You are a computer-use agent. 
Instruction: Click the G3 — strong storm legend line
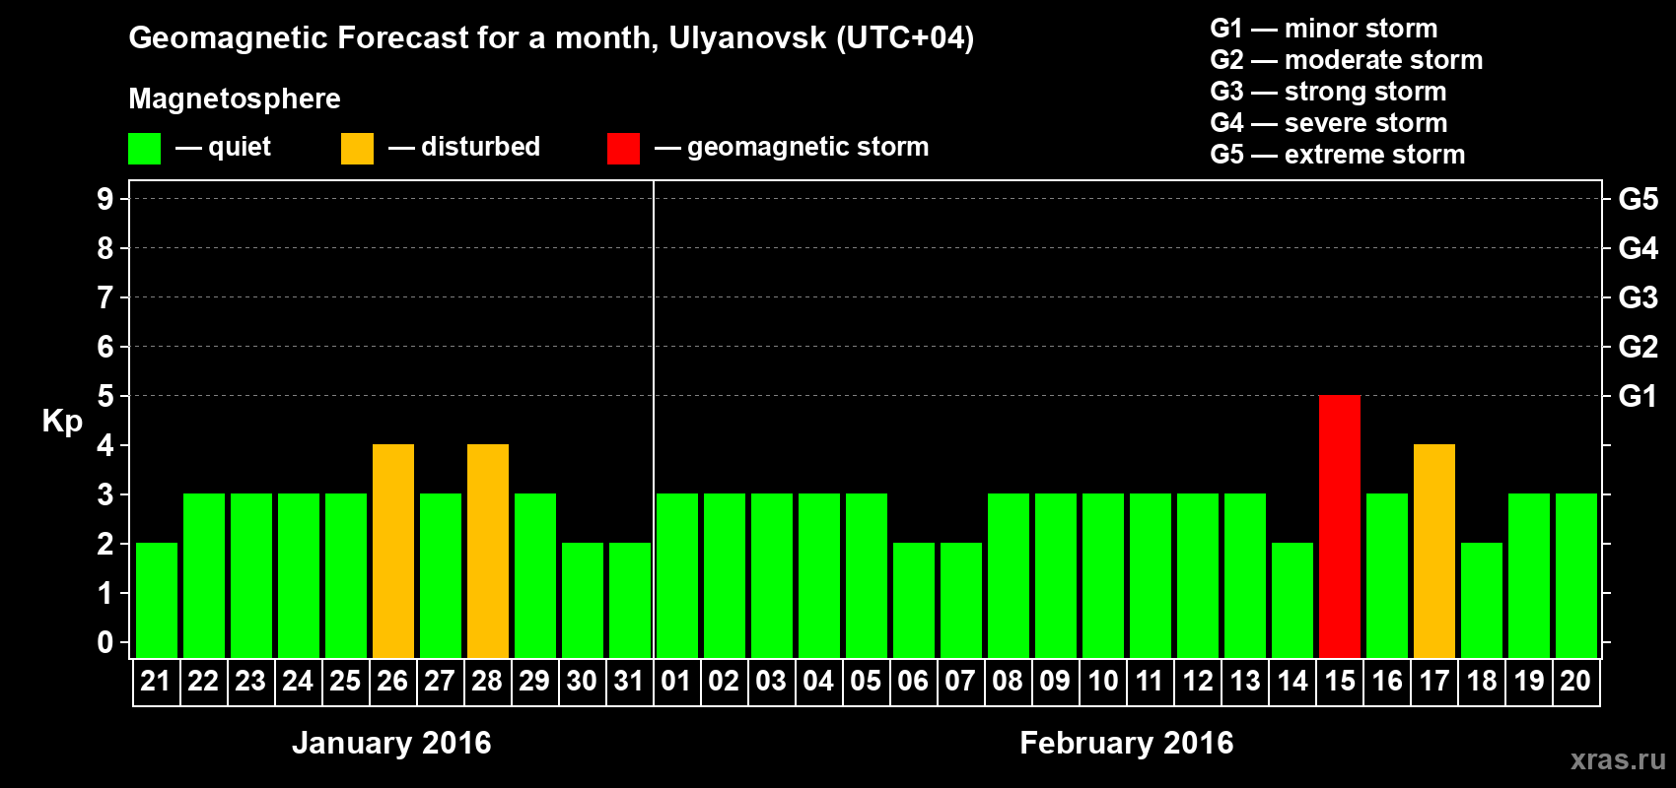coord(1328,92)
